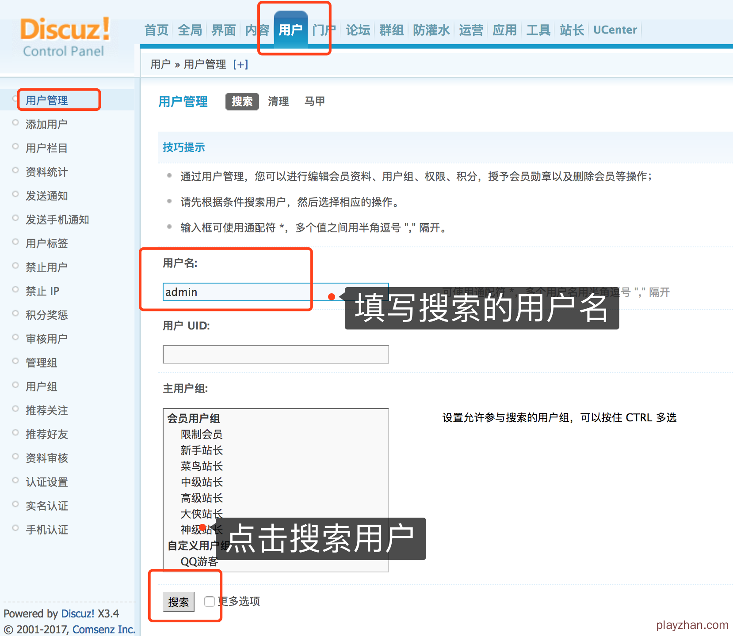Switch to the 清理 tab
The width and height of the screenshot is (733, 636).
[278, 102]
